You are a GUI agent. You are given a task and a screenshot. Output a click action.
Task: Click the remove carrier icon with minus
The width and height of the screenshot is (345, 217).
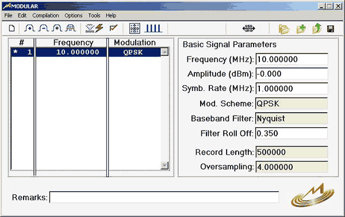pyautogui.click(x=44, y=28)
